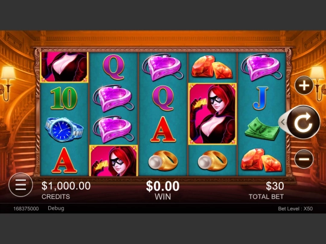Select the green 10 symbol on reel one
Screen dimensions: 326x244
click(x=64, y=98)
